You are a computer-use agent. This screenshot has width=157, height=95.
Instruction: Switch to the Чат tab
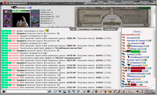coord(73,29)
